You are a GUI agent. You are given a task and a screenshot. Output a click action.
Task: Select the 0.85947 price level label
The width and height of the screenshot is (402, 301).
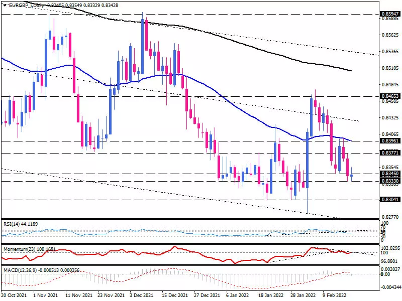tap(390, 14)
